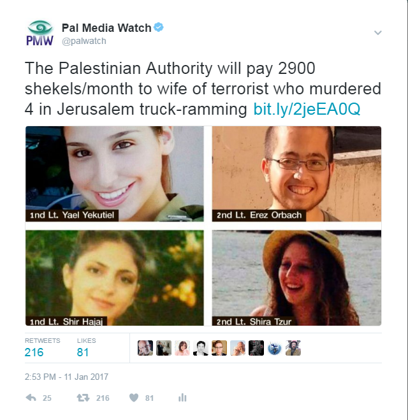Screen dimensions: 408x420
Task: Click the Pal Media Watch name
Action: click(106, 28)
